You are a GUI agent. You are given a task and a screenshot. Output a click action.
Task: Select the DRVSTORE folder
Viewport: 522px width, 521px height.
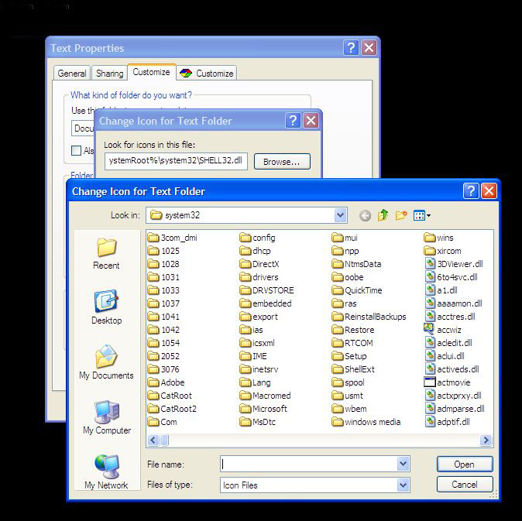(x=266, y=290)
